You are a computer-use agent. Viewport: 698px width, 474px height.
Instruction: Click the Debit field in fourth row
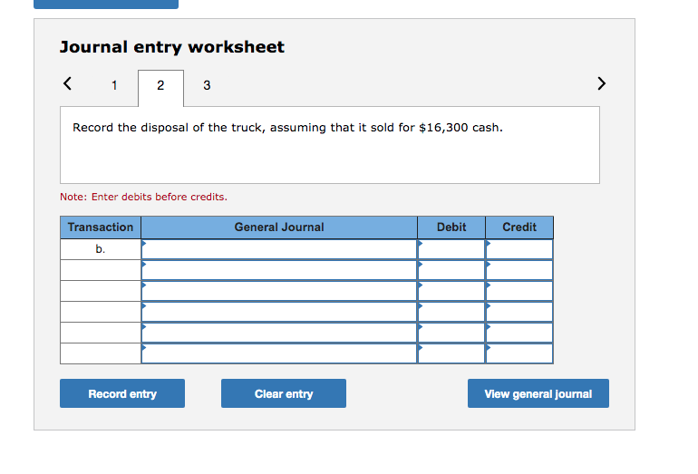click(451, 312)
